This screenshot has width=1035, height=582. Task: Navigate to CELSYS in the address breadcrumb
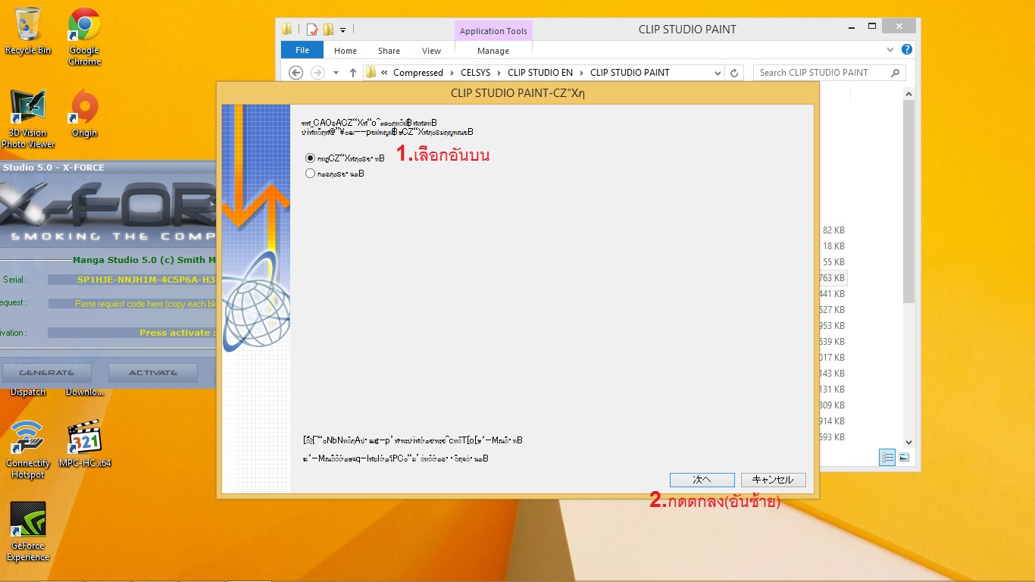coord(476,73)
